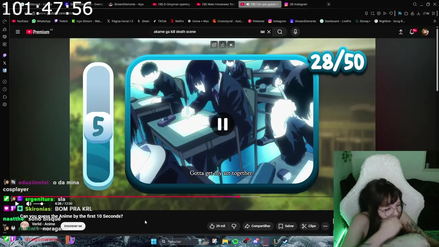Open ad blocker shield icon
Image resolution: width=439 pixels, height=247 pixels.
tap(379, 13)
